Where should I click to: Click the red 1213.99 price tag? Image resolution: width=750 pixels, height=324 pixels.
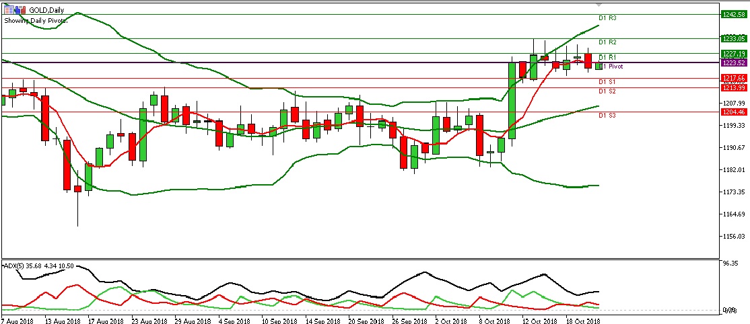click(x=735, y=87)
